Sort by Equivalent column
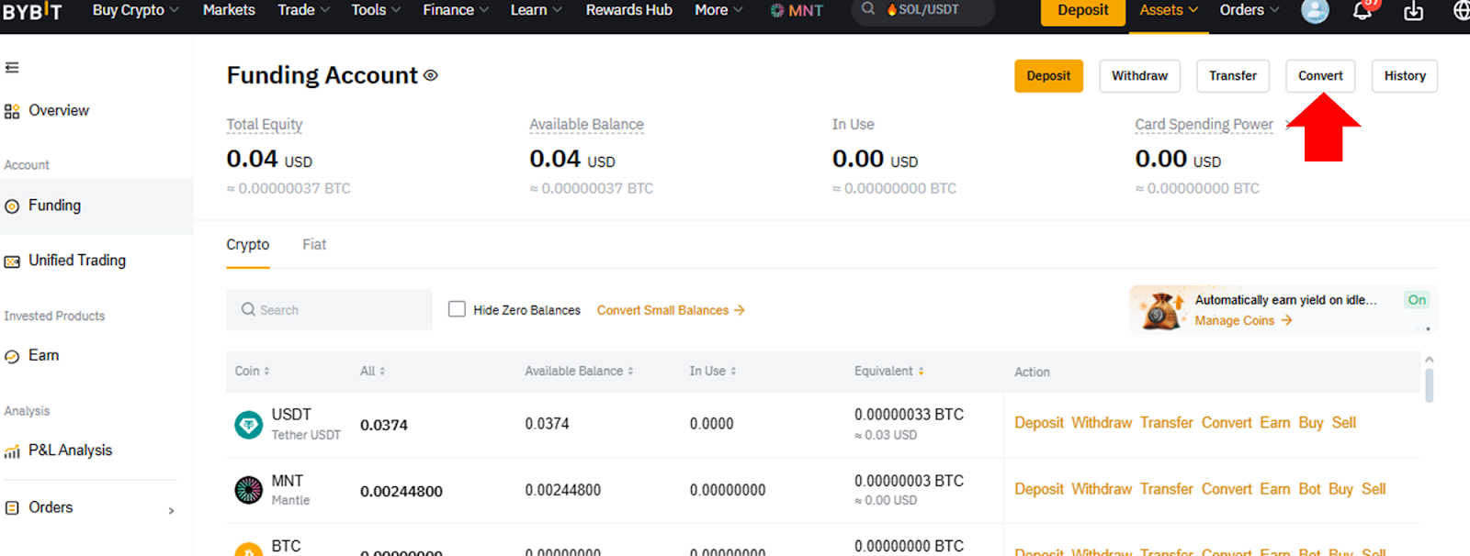This screenshot has height=556, width=1470. [x=889, y=372]
